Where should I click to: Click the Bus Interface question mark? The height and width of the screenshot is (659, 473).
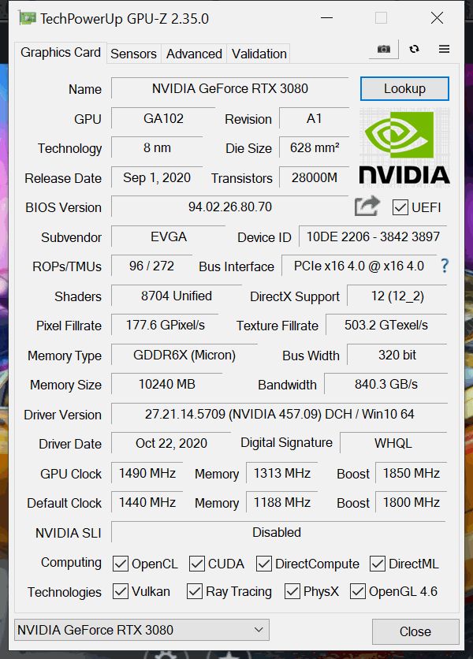[x=445, y=266]
